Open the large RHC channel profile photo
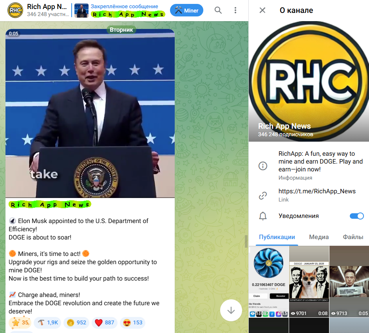369x333 pixels. tap(309, 81)
